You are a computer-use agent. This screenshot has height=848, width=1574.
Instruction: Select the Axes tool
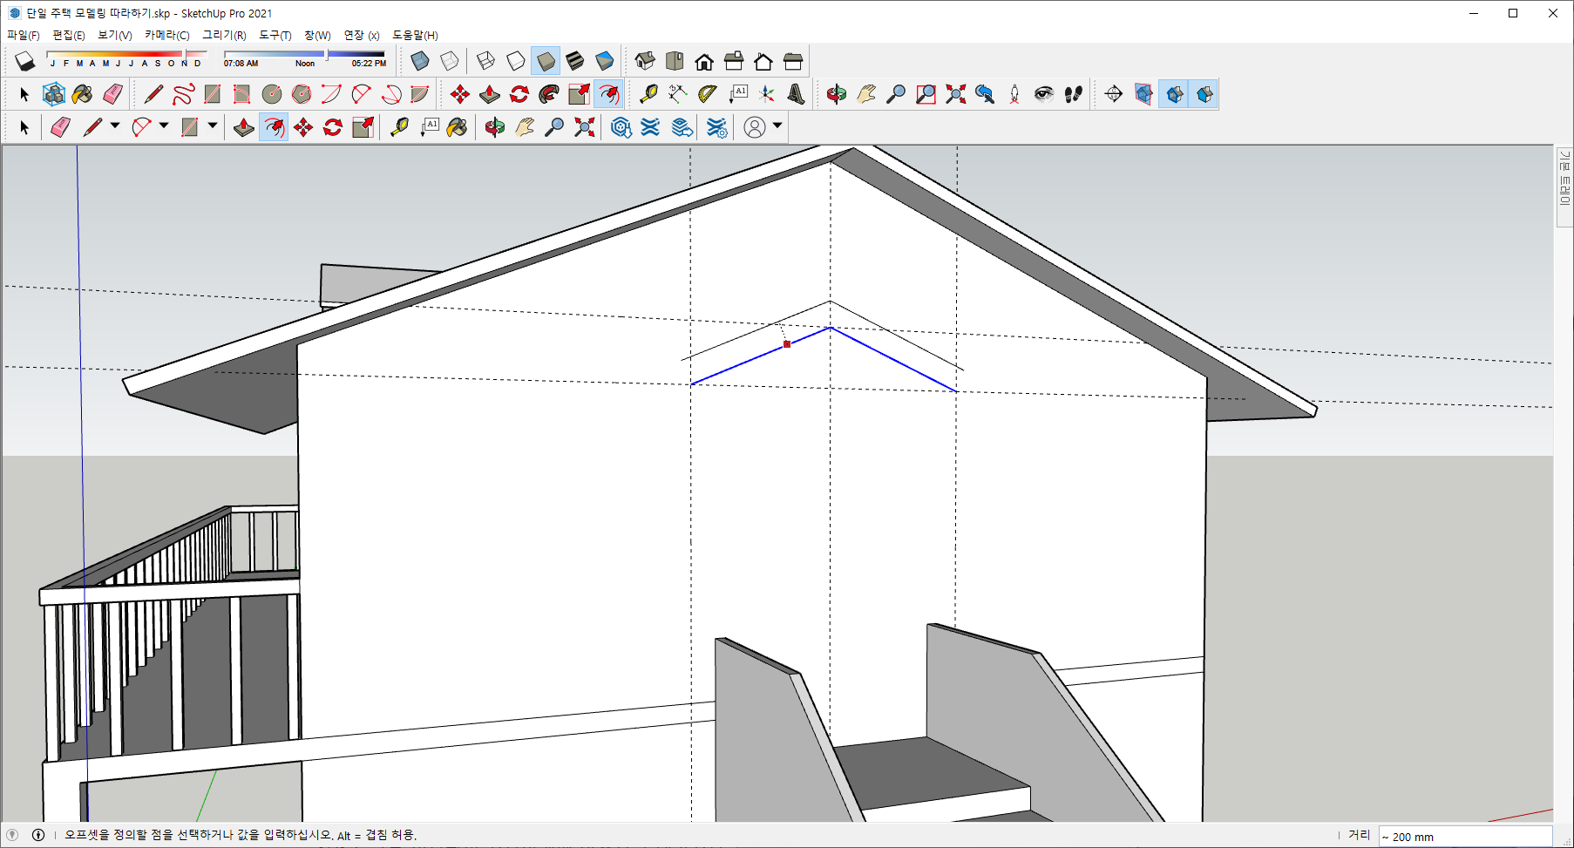(766, 94)
